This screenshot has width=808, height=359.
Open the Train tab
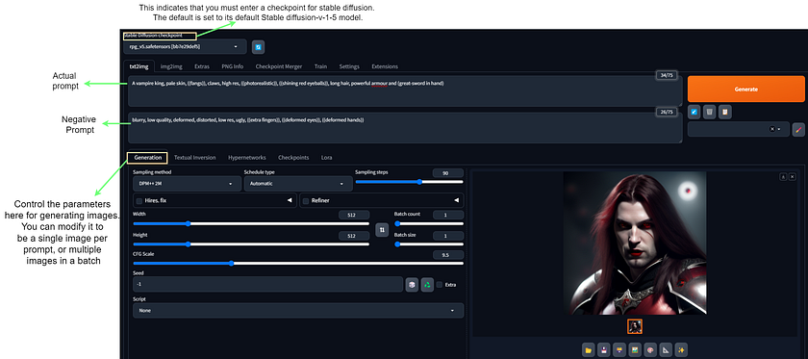click(320, 66)
